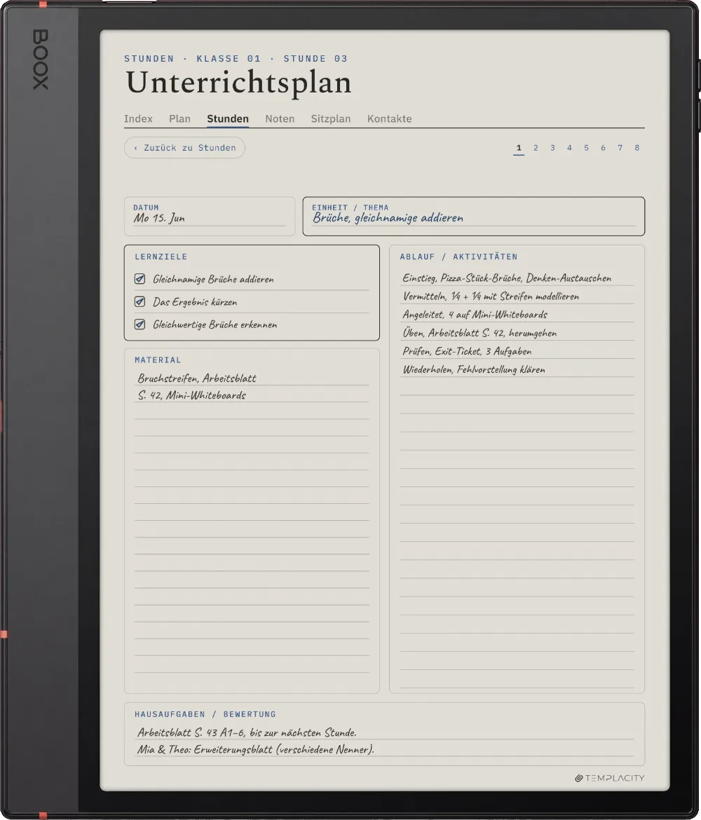Click the Einheit / Thema field
This screenshot has height=820, width=701.
pos(473,217)
